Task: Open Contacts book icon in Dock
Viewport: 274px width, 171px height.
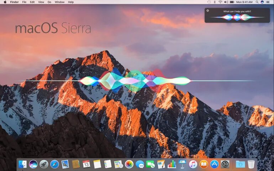Action: pyautogui.click(x=76, y=164)
